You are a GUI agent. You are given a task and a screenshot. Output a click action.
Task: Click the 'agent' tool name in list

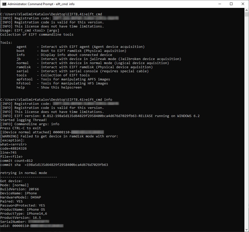21,47
